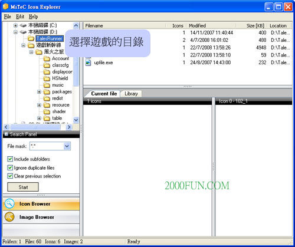This screenshot has width=295, height=247.
Task: Collapse the 遊戲新幹線 folder node
Action: point(24,45)
